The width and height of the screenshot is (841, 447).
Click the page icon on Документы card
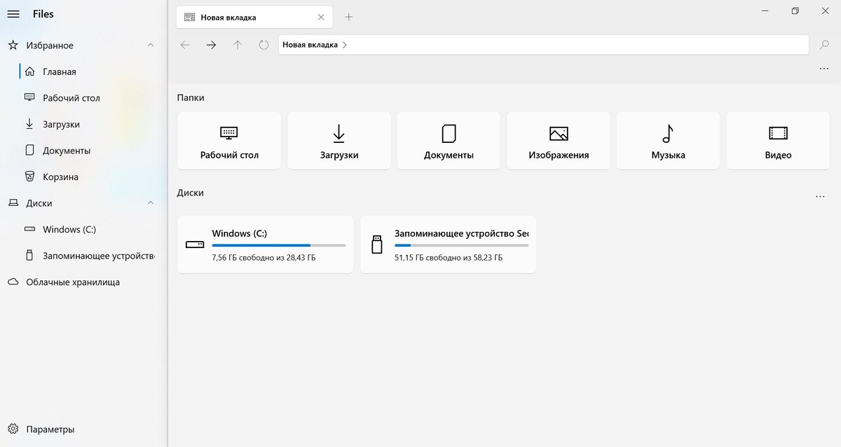[449, 133]
